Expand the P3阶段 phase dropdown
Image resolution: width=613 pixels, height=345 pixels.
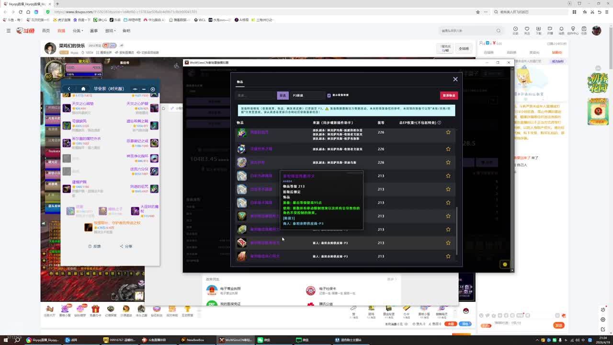click(x=307, y=95)
